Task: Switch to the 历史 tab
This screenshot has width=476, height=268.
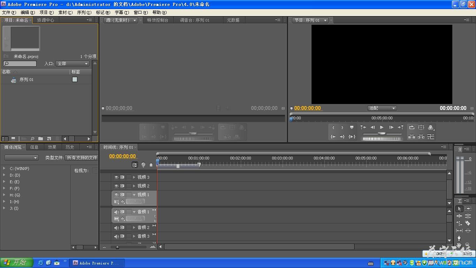Action: pos(70,147)
